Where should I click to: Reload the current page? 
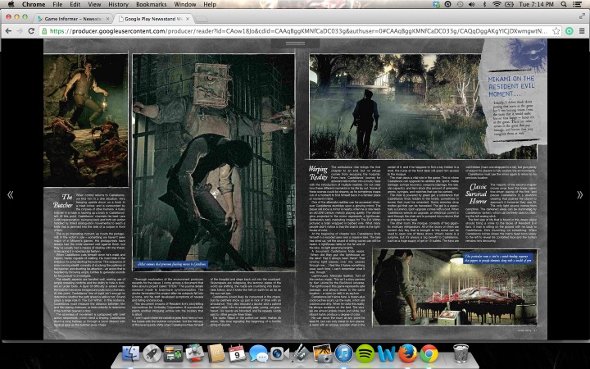pos(32,31)
